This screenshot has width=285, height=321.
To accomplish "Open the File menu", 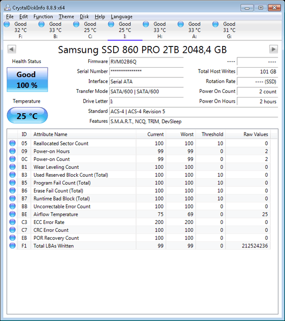I will click(10, 17).
